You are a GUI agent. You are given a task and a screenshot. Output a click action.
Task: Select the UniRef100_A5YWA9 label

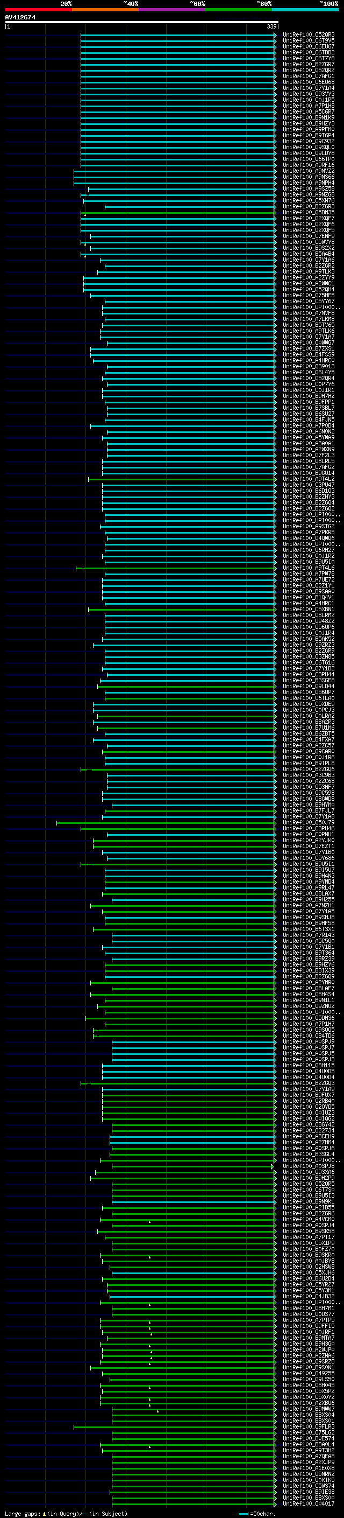(308, 437)
